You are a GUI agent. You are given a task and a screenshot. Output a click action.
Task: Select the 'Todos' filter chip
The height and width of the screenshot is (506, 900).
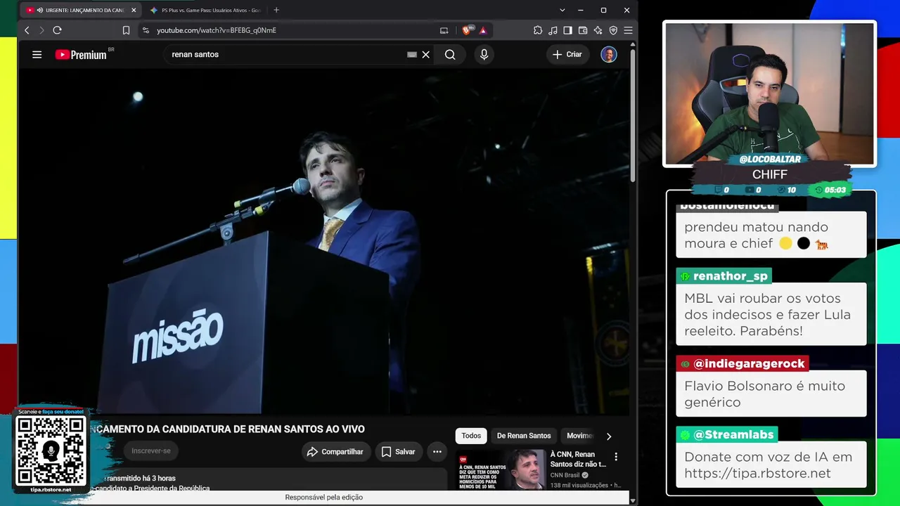[x=471, y=436]
